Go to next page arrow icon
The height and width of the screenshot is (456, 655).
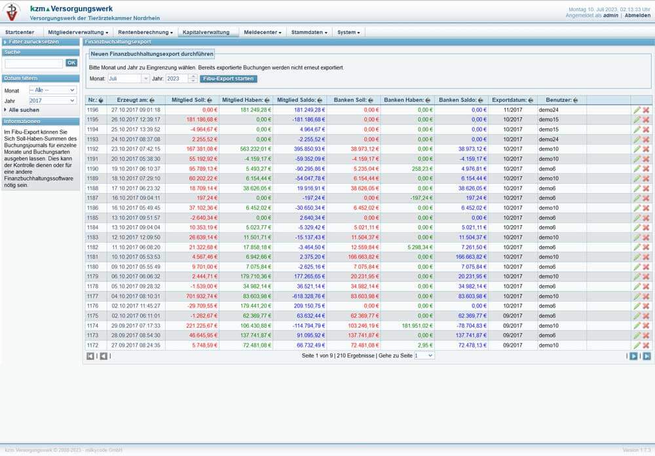pyautogui.click(x=633, y=356)
